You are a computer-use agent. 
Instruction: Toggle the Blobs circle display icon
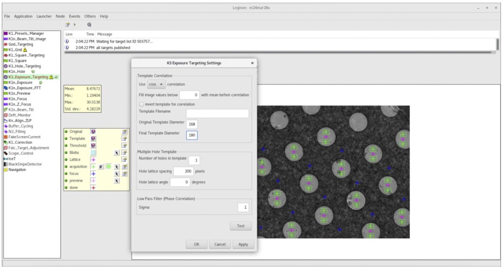pos(93,153)
